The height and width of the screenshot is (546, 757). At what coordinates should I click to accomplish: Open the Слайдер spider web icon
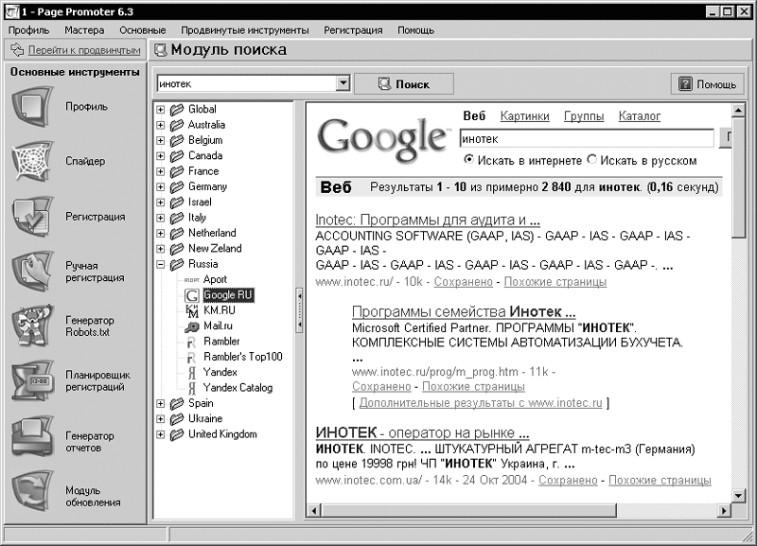32,161
